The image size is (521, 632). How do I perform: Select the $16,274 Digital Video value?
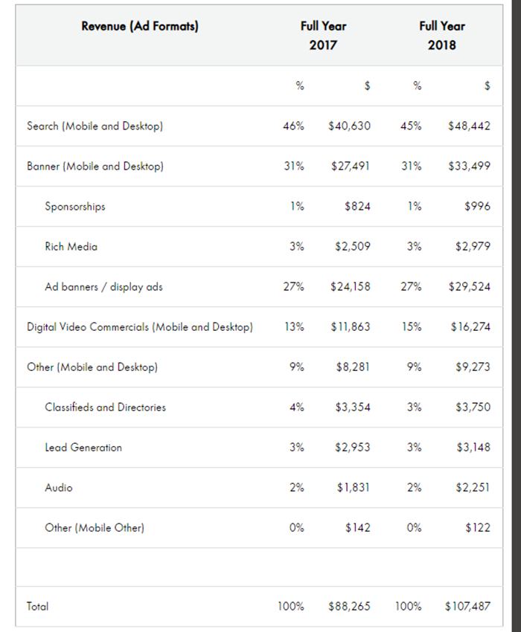[470, 327]
